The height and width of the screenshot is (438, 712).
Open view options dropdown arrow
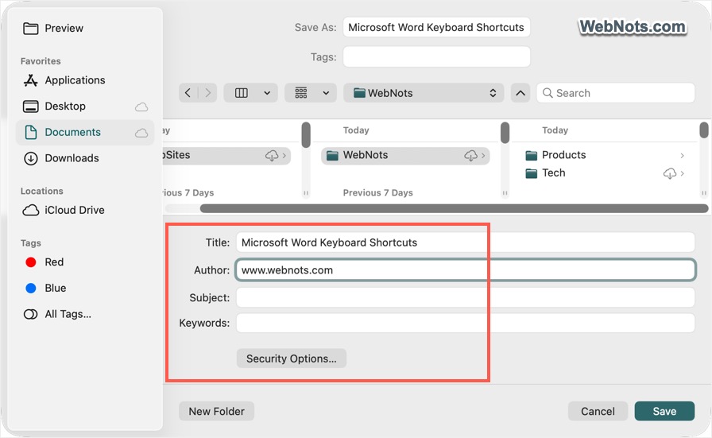268,93
